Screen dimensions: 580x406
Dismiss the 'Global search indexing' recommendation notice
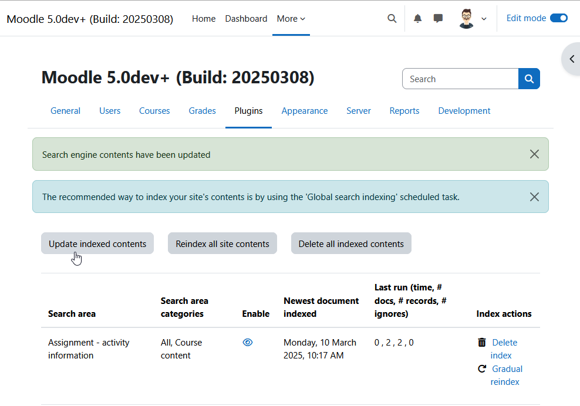534,197
